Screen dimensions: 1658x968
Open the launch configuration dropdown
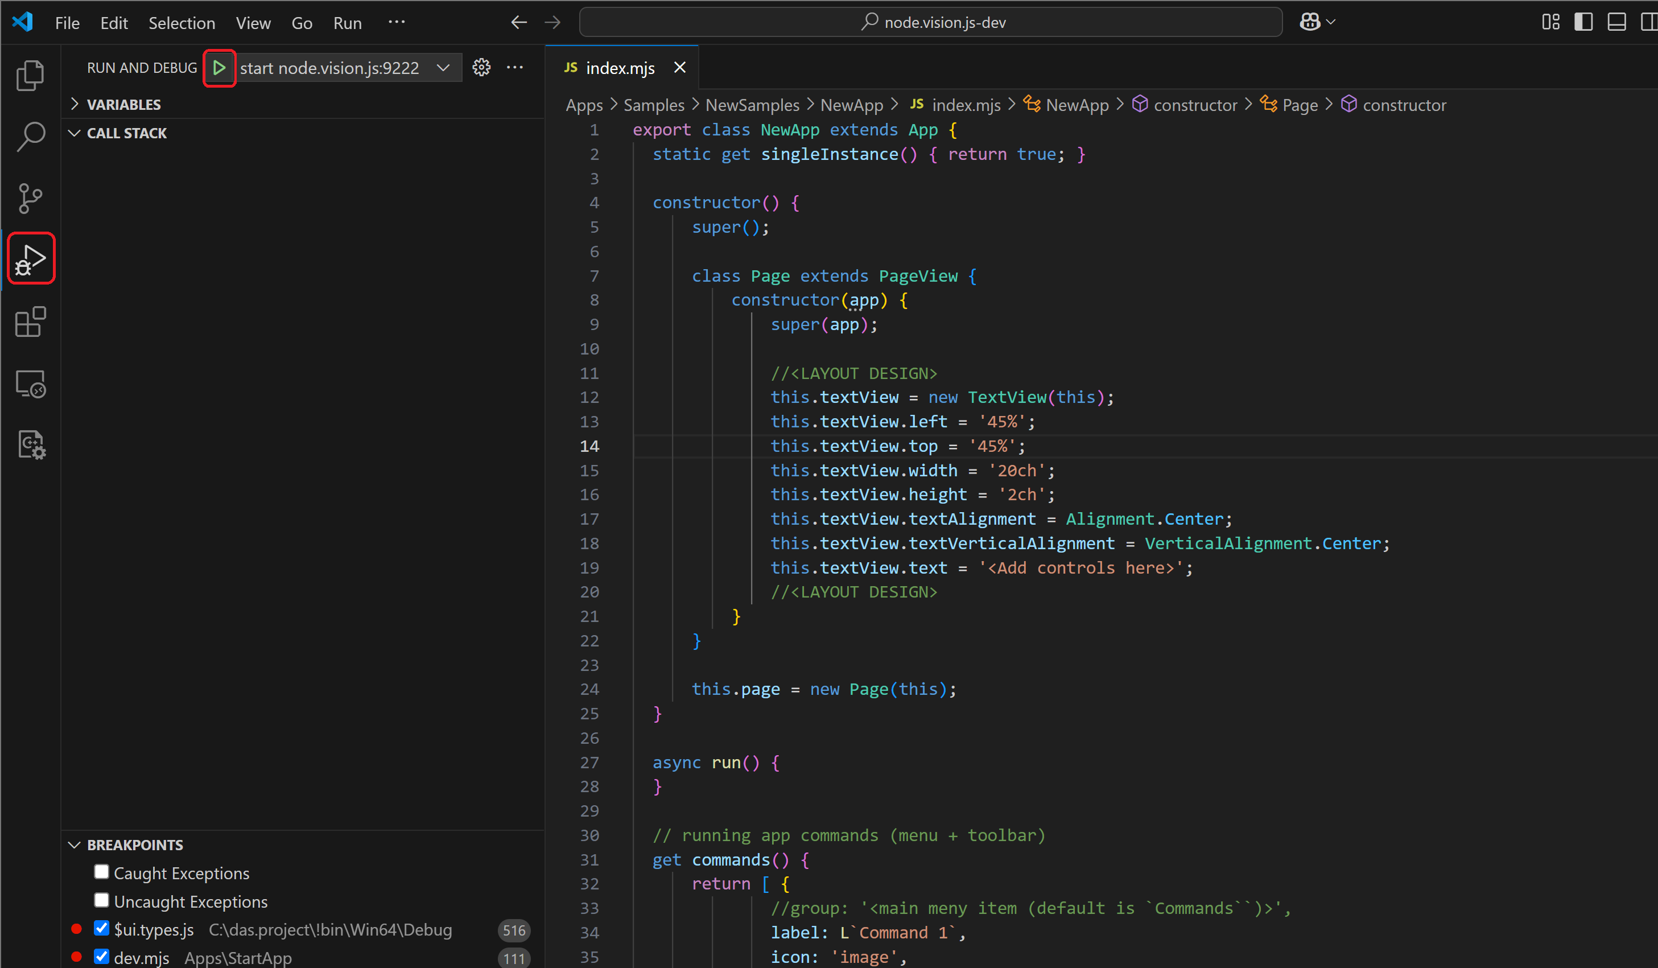point(443,67)
